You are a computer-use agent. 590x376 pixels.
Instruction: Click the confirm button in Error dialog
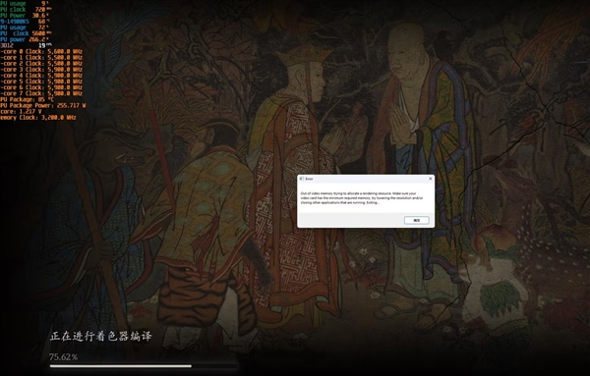tap(417, 220)
